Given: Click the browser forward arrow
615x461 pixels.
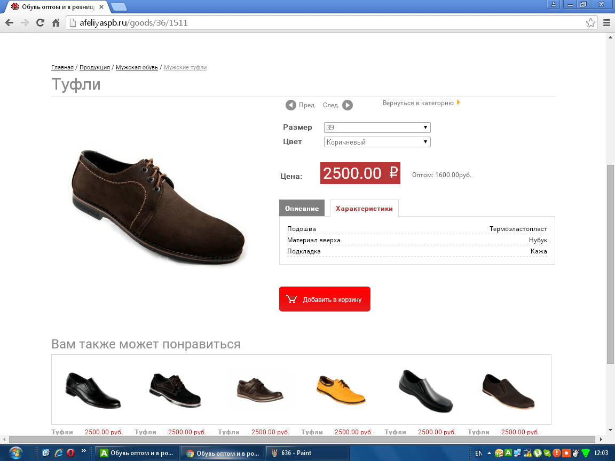Looking at the screenshot, I should pos(25,23).
